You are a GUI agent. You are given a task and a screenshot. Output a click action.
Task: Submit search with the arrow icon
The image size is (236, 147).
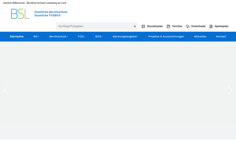(135, 26)
